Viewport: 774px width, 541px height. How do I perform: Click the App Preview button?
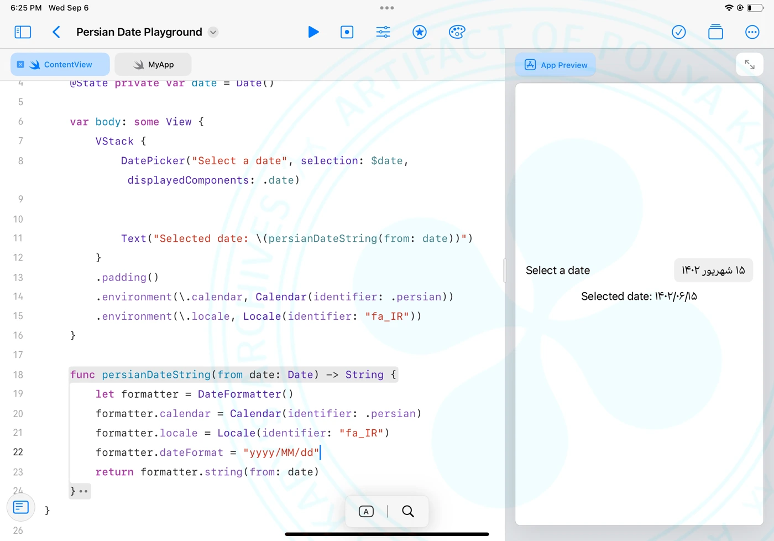point(556,65)
